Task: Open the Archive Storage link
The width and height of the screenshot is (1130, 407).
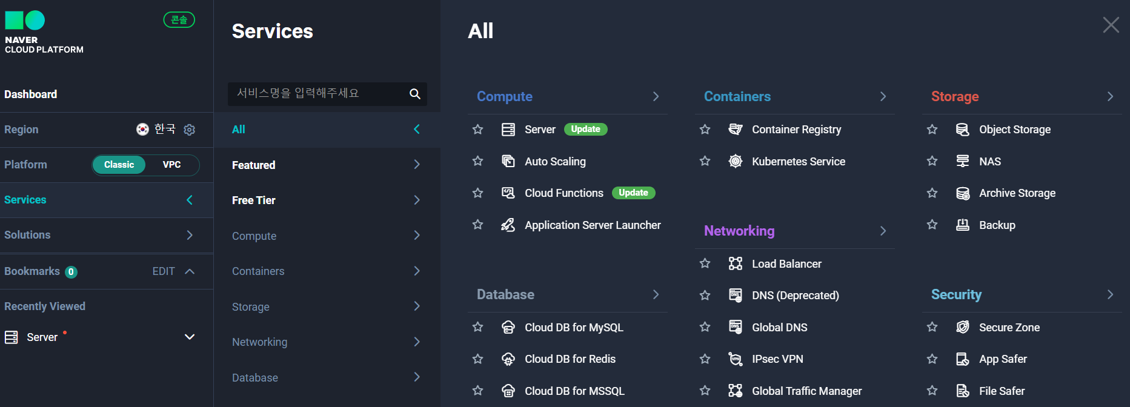Action: [x=1017, y=193]
